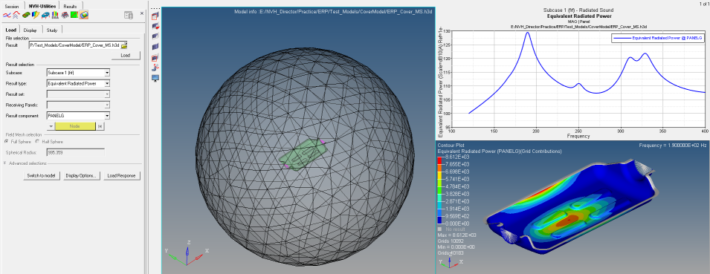The image size is (710, 274).
Task: Click the Radiated Sound utility icon
Action: coord(84,15)
